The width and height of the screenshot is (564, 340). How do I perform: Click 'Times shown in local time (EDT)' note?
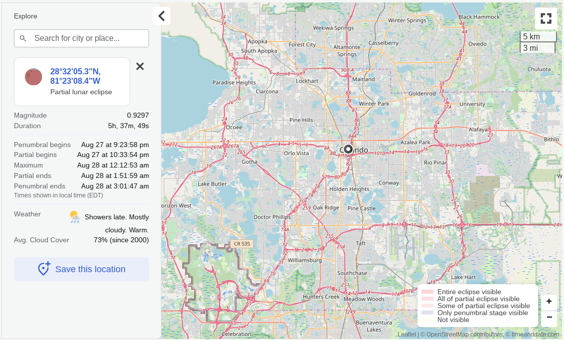[58, 195]
